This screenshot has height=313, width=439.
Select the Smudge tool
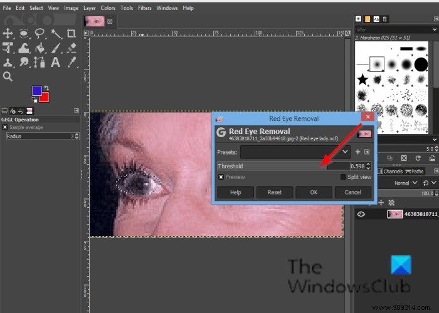pos(24,62)
